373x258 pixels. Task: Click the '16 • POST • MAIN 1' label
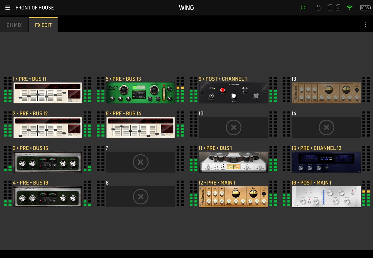tap(311, 183)
